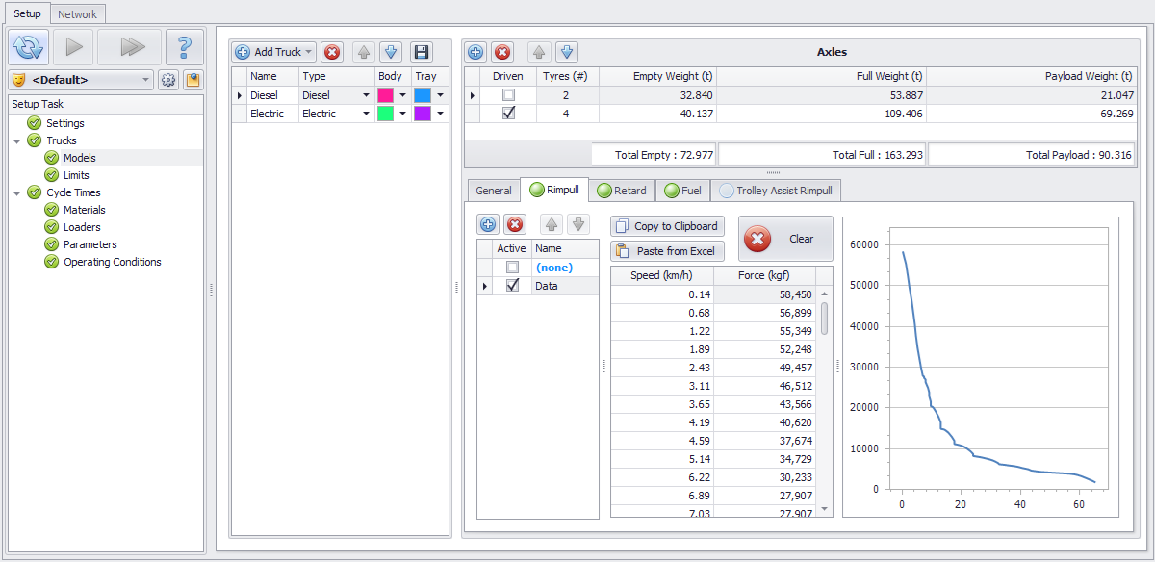The height and width of the screenshot is (562, 1155).
Task: Open Body color dropdown for Diesel truck
Action: (402, 95)
